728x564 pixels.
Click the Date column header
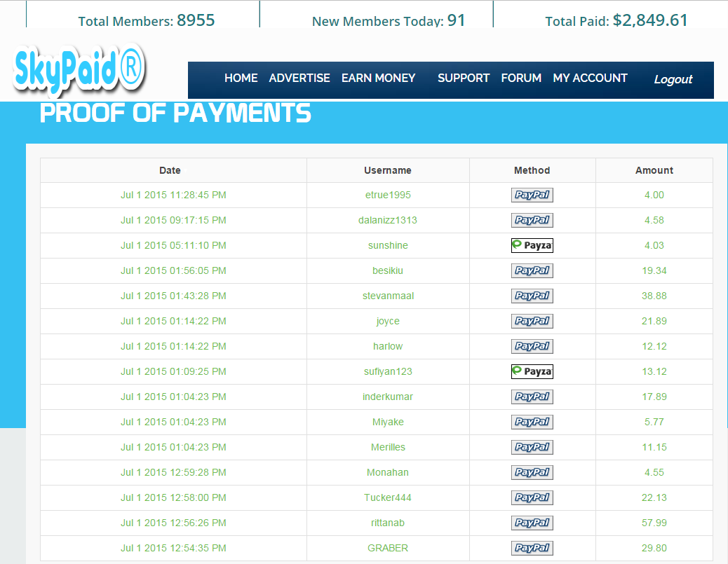coord(170,170)
